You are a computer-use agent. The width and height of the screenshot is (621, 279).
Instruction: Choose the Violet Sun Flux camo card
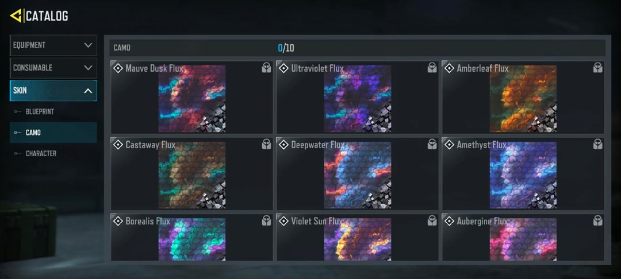click(357, 237)
